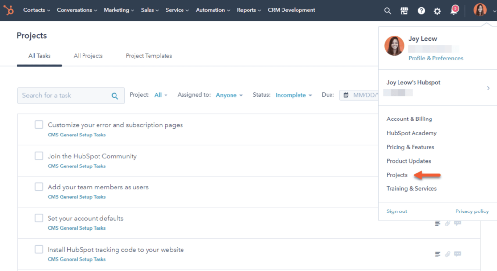Viewport: 497px width, 271px height.
Task: Open the Sales menu
Action: pos(149,10)
